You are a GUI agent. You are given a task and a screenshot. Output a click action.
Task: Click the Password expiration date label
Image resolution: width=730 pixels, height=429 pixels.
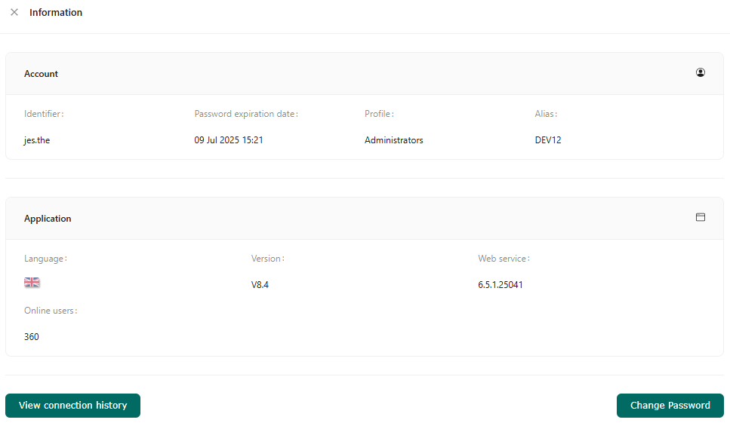click(x=246, y=114)
